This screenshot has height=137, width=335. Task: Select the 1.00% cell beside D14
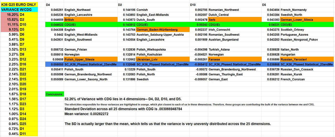coord(9,114)
